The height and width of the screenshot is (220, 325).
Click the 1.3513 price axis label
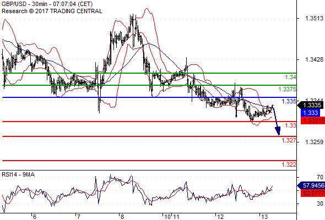point(314,18)
